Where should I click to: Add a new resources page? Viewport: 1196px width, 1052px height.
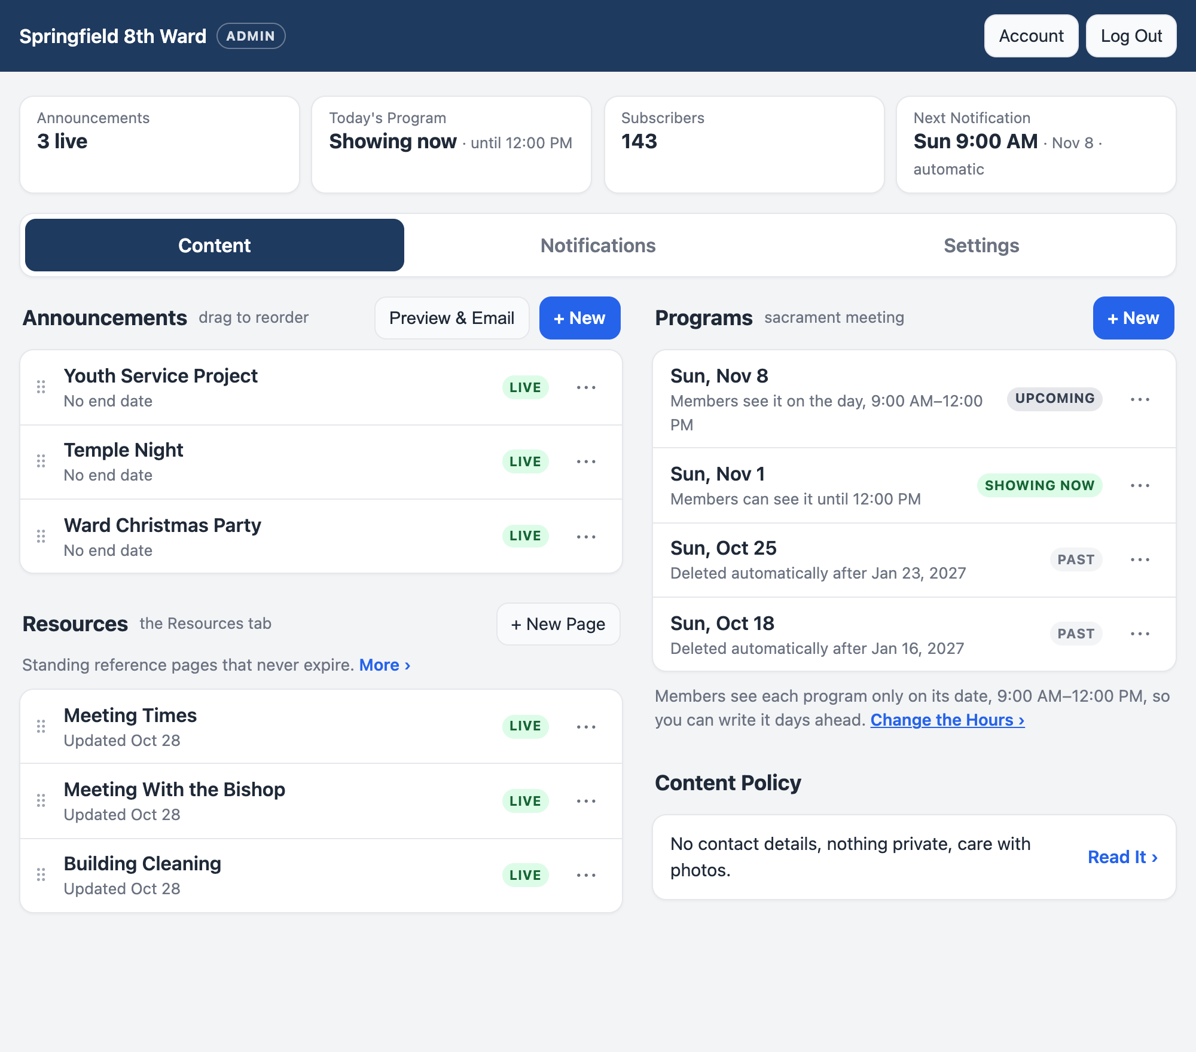(559, 624)
